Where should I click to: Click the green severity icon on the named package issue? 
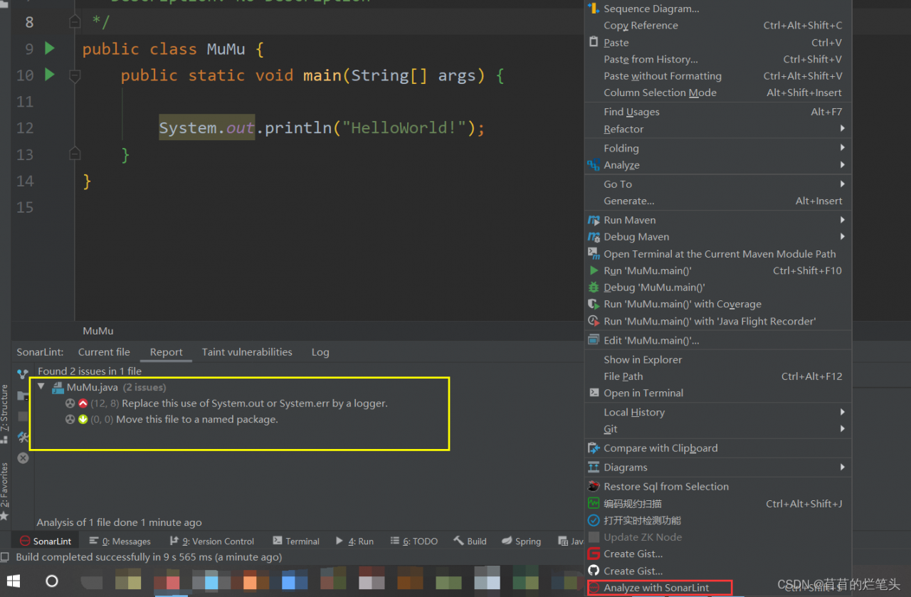coord(83,420)
